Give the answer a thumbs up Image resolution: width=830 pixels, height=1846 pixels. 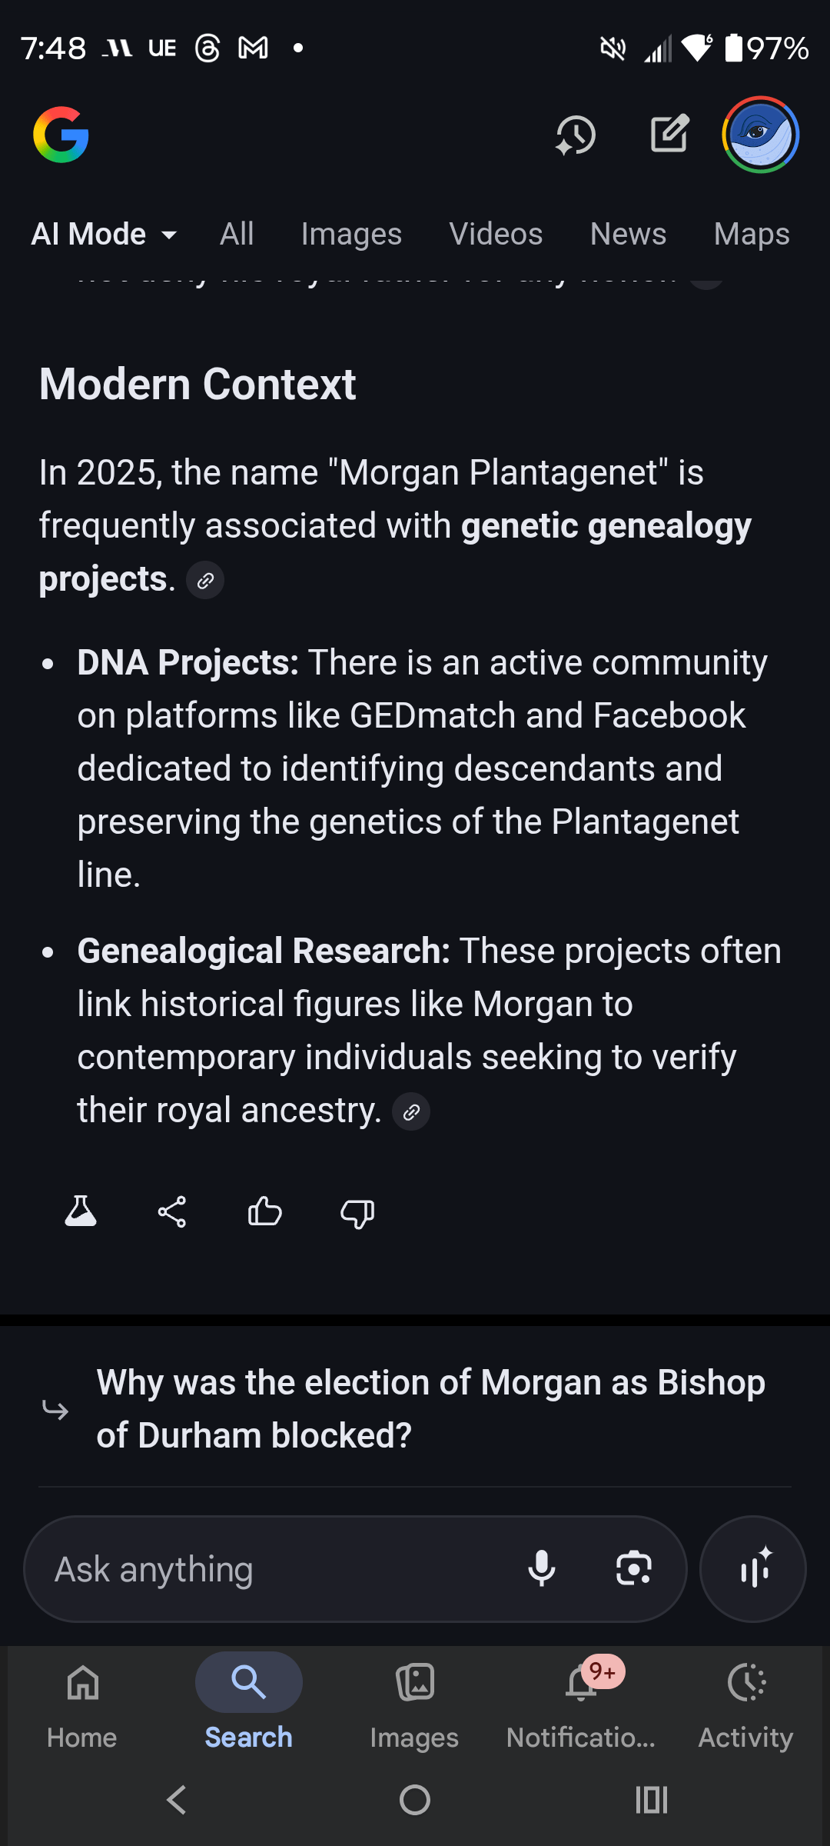click(x=264, y=1212)
